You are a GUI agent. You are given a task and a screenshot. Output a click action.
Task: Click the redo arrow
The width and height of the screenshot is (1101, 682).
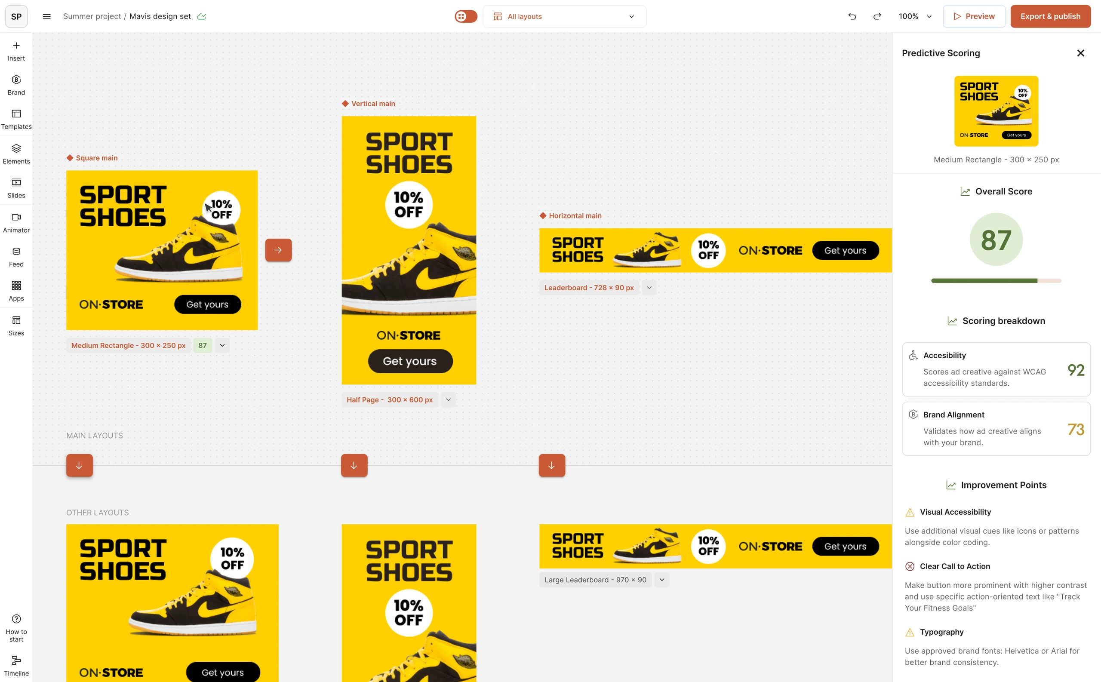pos(877,16)
